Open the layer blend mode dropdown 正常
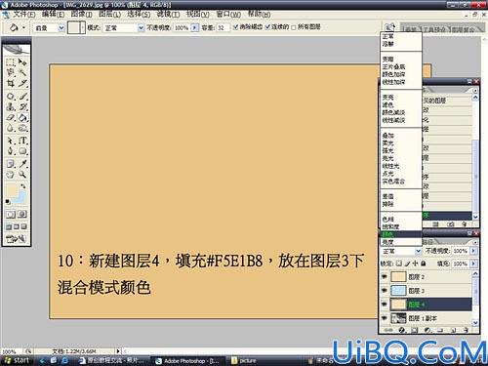 pyautogui.click(x=401, y=251)
